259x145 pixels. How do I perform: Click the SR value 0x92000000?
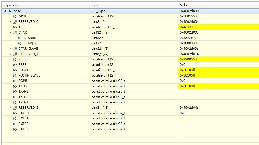coord(189,59)
